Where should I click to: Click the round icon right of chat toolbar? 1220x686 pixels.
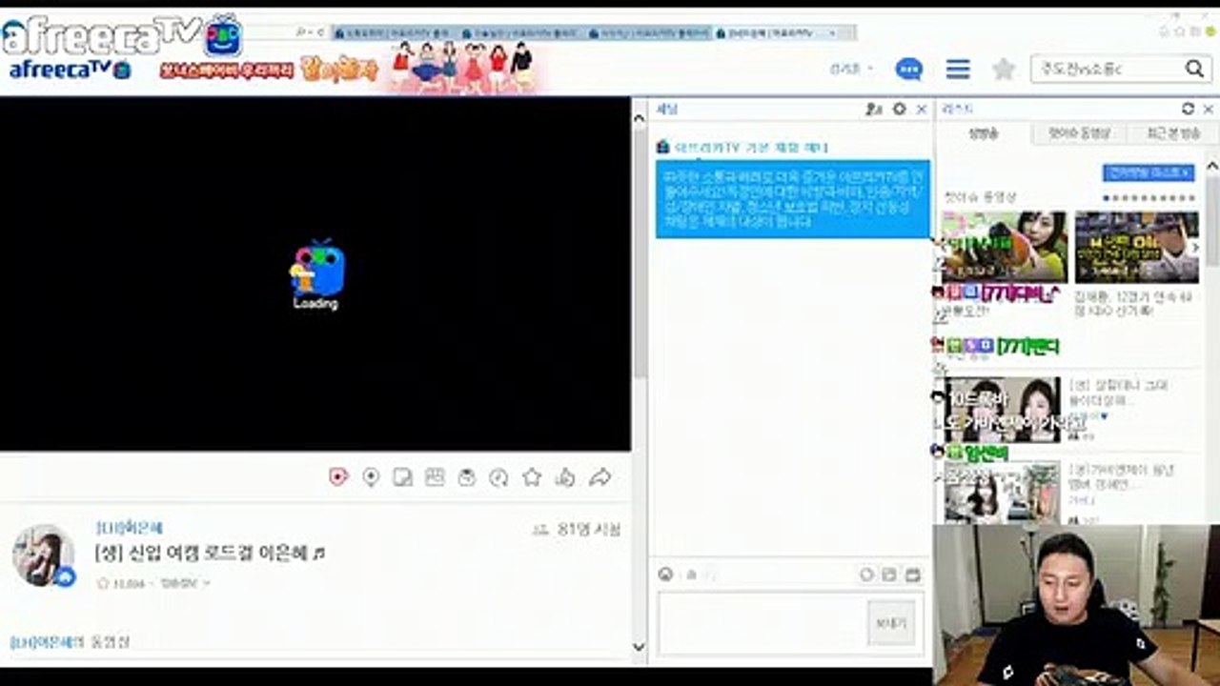tap(866, 575)
